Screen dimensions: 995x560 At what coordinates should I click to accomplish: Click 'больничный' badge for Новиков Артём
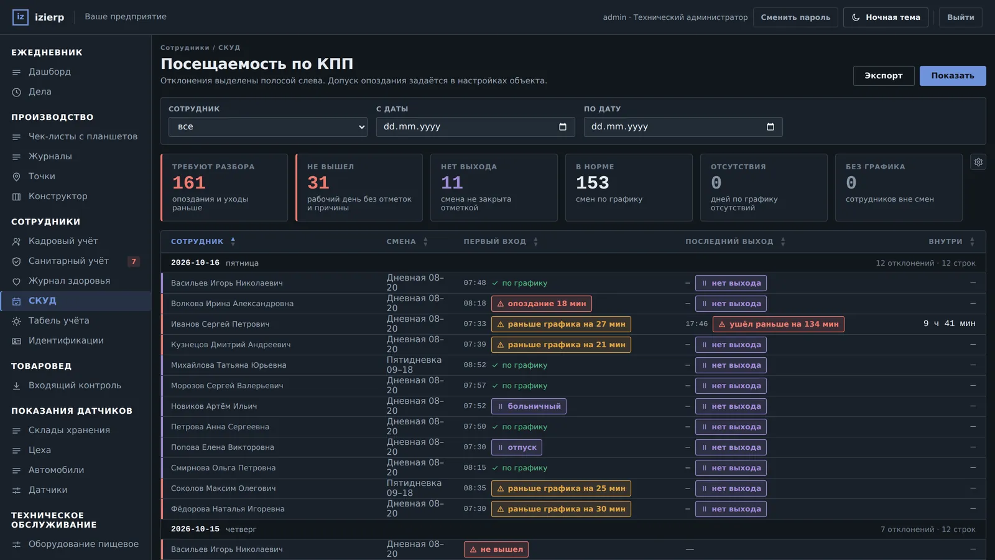tap(529, 406)
